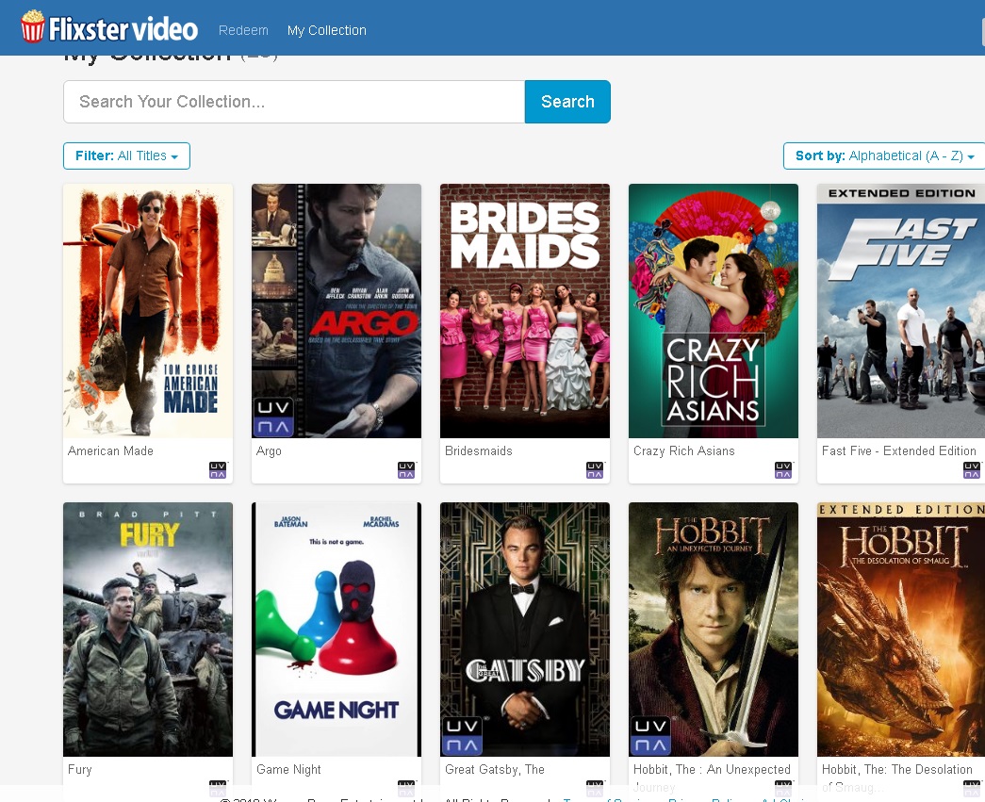Click UltraViolet icon under American Made
The height and width of the screenshot is (802, 985).
pos(218,469)
